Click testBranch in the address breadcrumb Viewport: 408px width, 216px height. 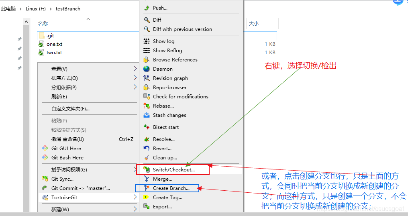68,8
